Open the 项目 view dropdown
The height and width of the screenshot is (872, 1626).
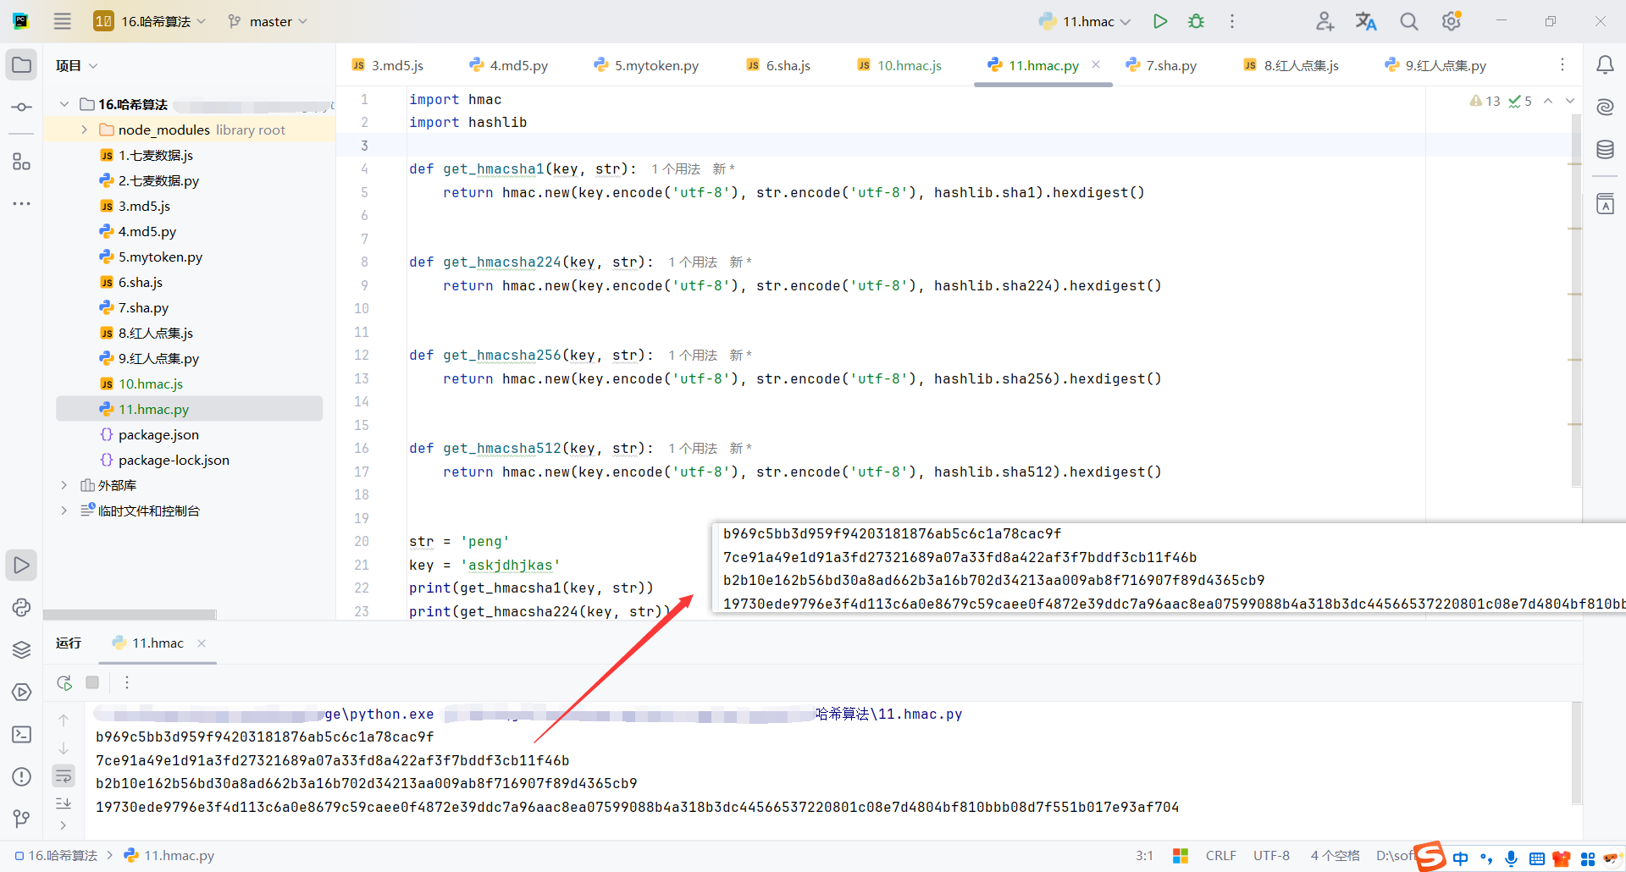[x=76, y=65]
